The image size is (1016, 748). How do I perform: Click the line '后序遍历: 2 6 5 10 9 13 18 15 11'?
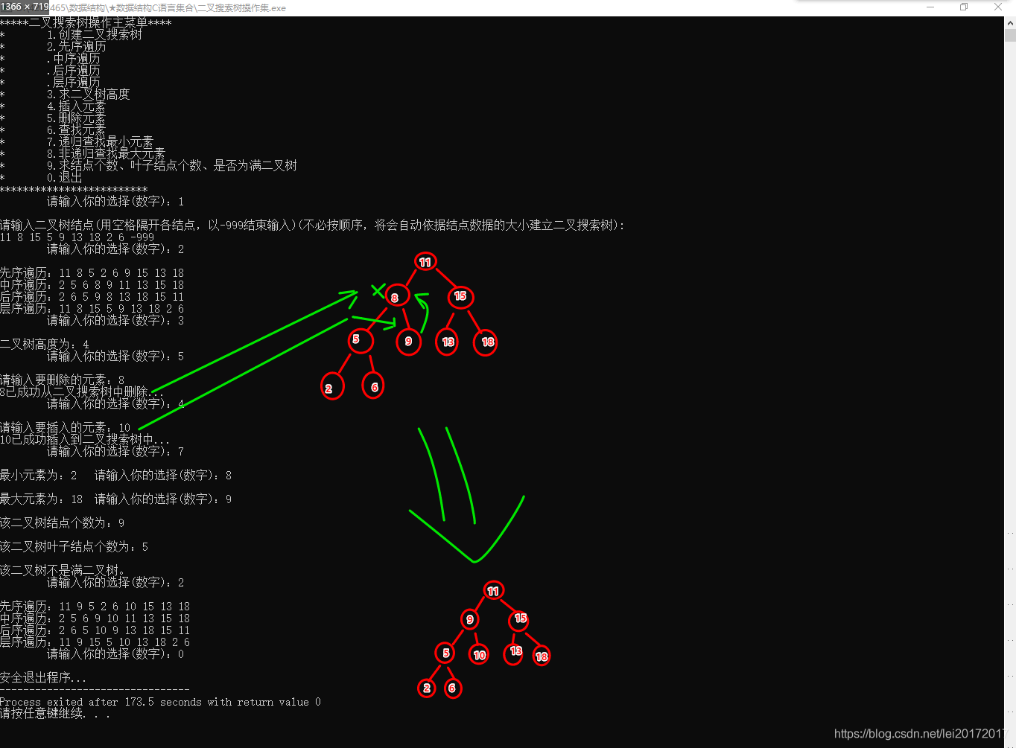click(95, 630)
